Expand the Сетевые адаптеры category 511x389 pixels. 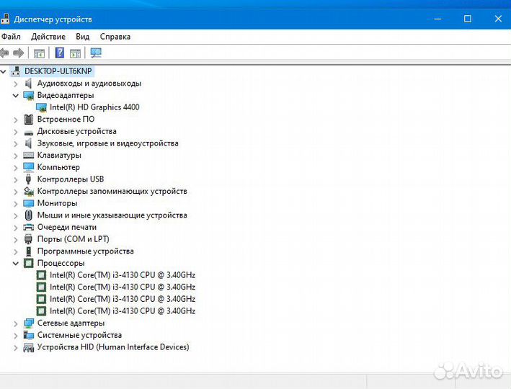click(x=16, y=323)
